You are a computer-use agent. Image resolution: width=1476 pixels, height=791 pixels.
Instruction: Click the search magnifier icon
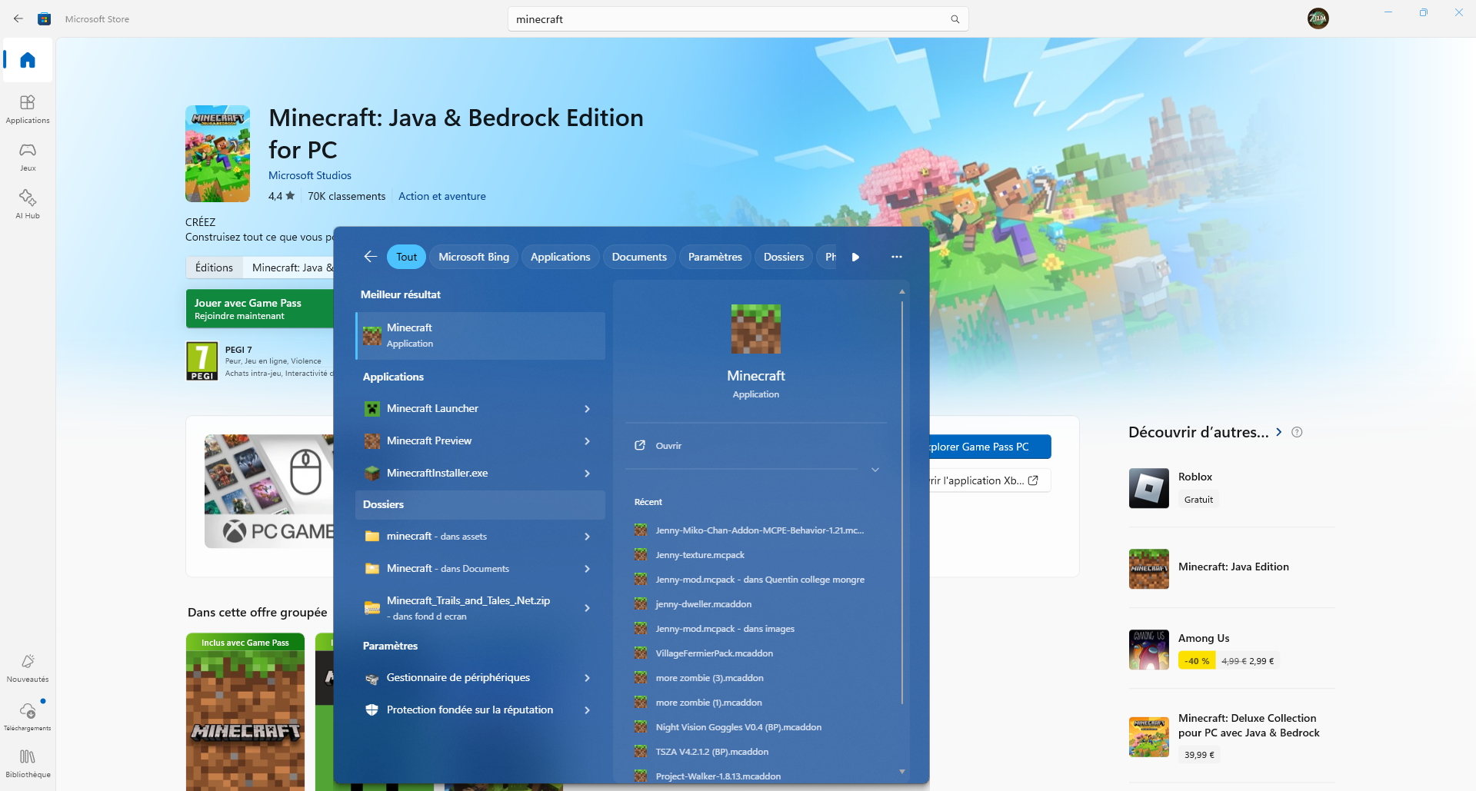955,19
